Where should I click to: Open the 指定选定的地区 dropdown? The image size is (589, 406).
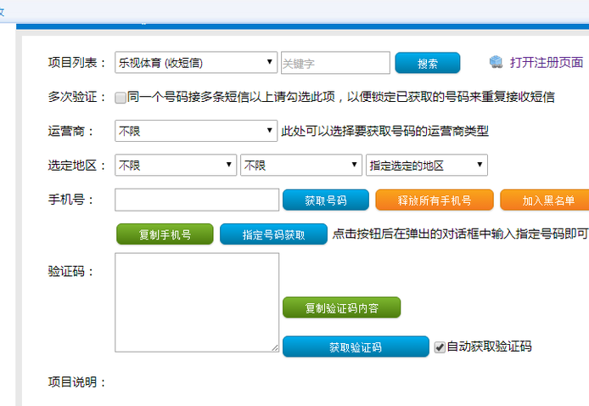pyautogui.click(x=426, y=165)
